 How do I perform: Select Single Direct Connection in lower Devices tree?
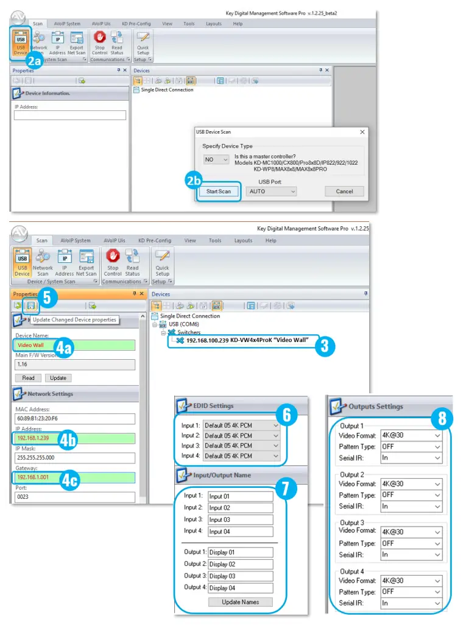(190, 316)
